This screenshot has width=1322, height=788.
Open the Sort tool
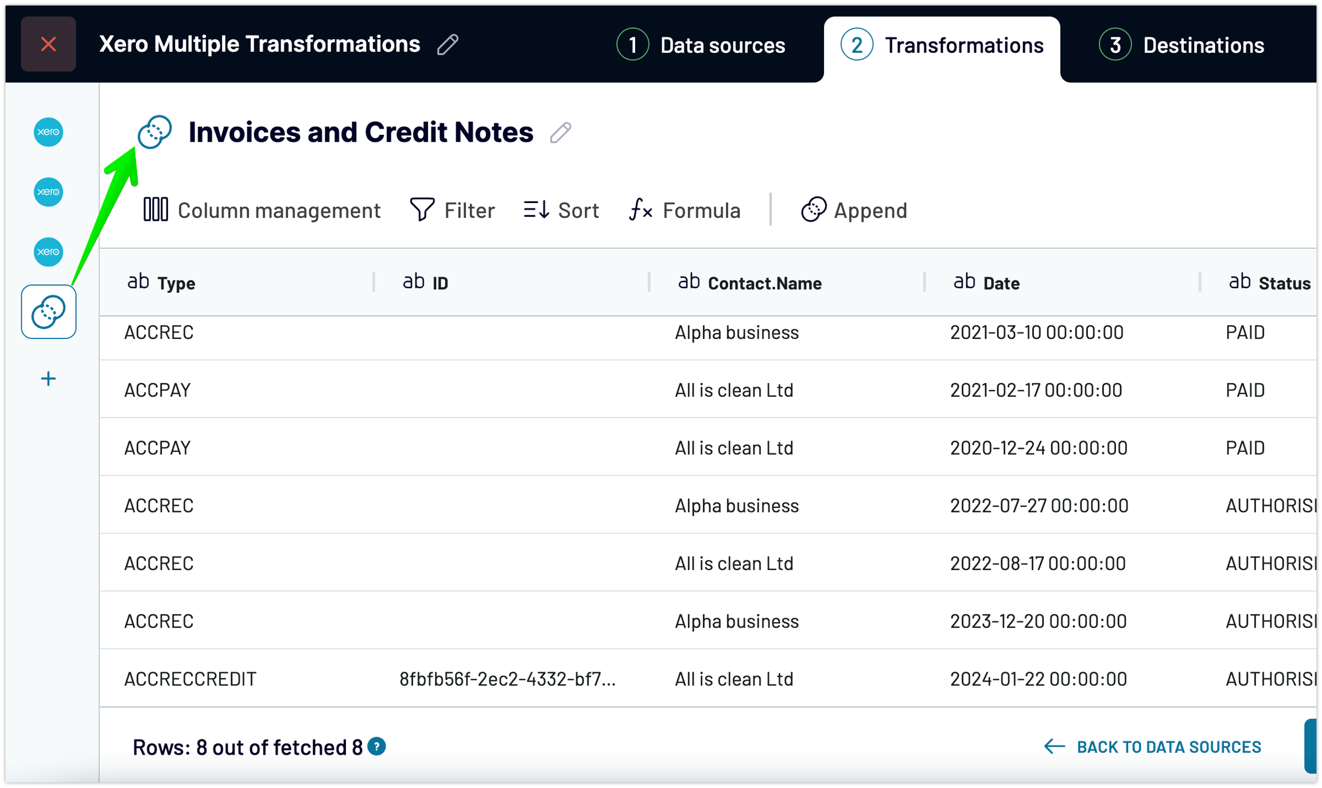click(x=561, y=210)
